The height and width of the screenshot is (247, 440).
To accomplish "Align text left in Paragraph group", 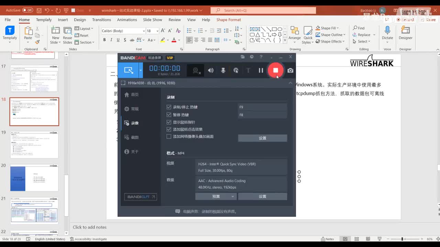I will pyautogui.click(x=189, y=40).
